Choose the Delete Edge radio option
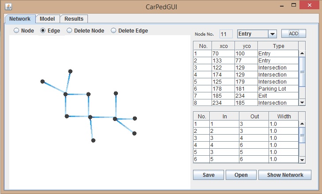This screenshot has width=322, height=194. [114, 31]
